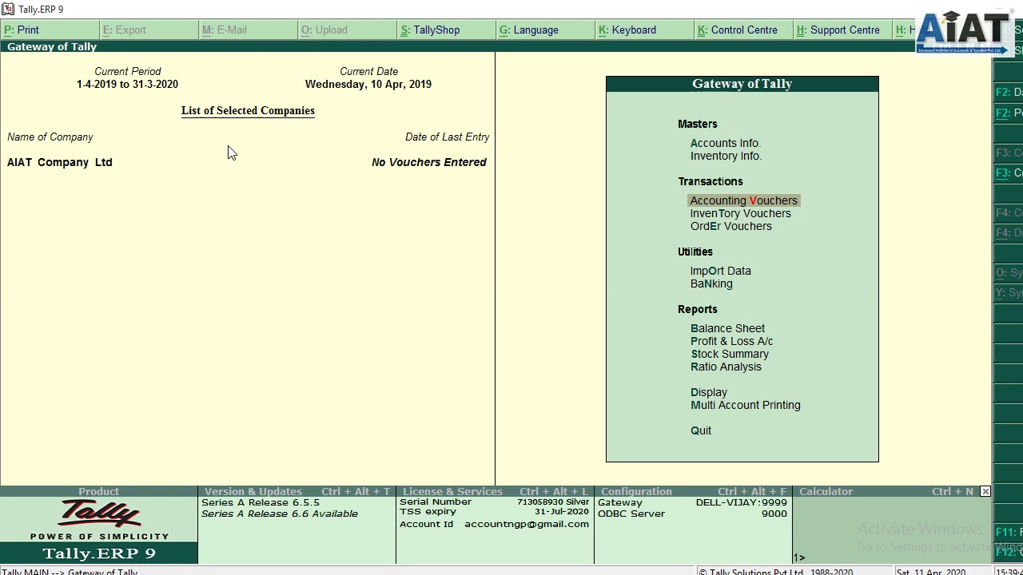This screenshot has width=1023, height=575.
Task: Select AIAT Company Ltd in company list
Action: [60, 162]
